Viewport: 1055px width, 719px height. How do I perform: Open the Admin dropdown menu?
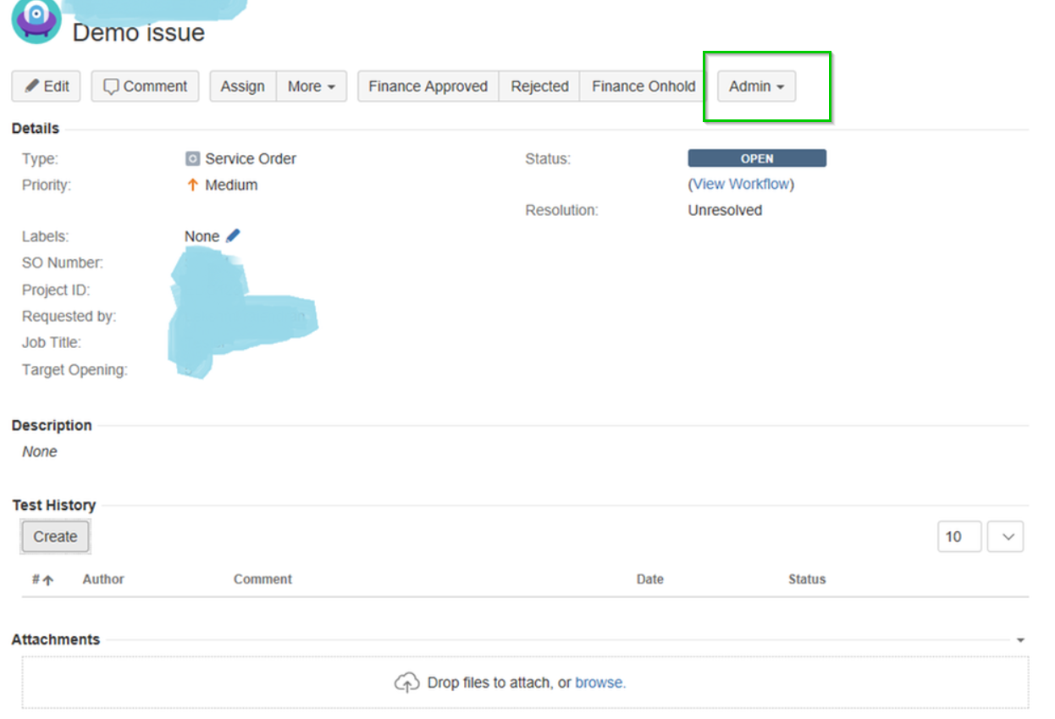pyautogui.click(x=755, y=86)
